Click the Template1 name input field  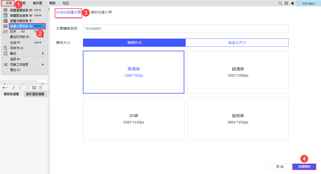185,28
